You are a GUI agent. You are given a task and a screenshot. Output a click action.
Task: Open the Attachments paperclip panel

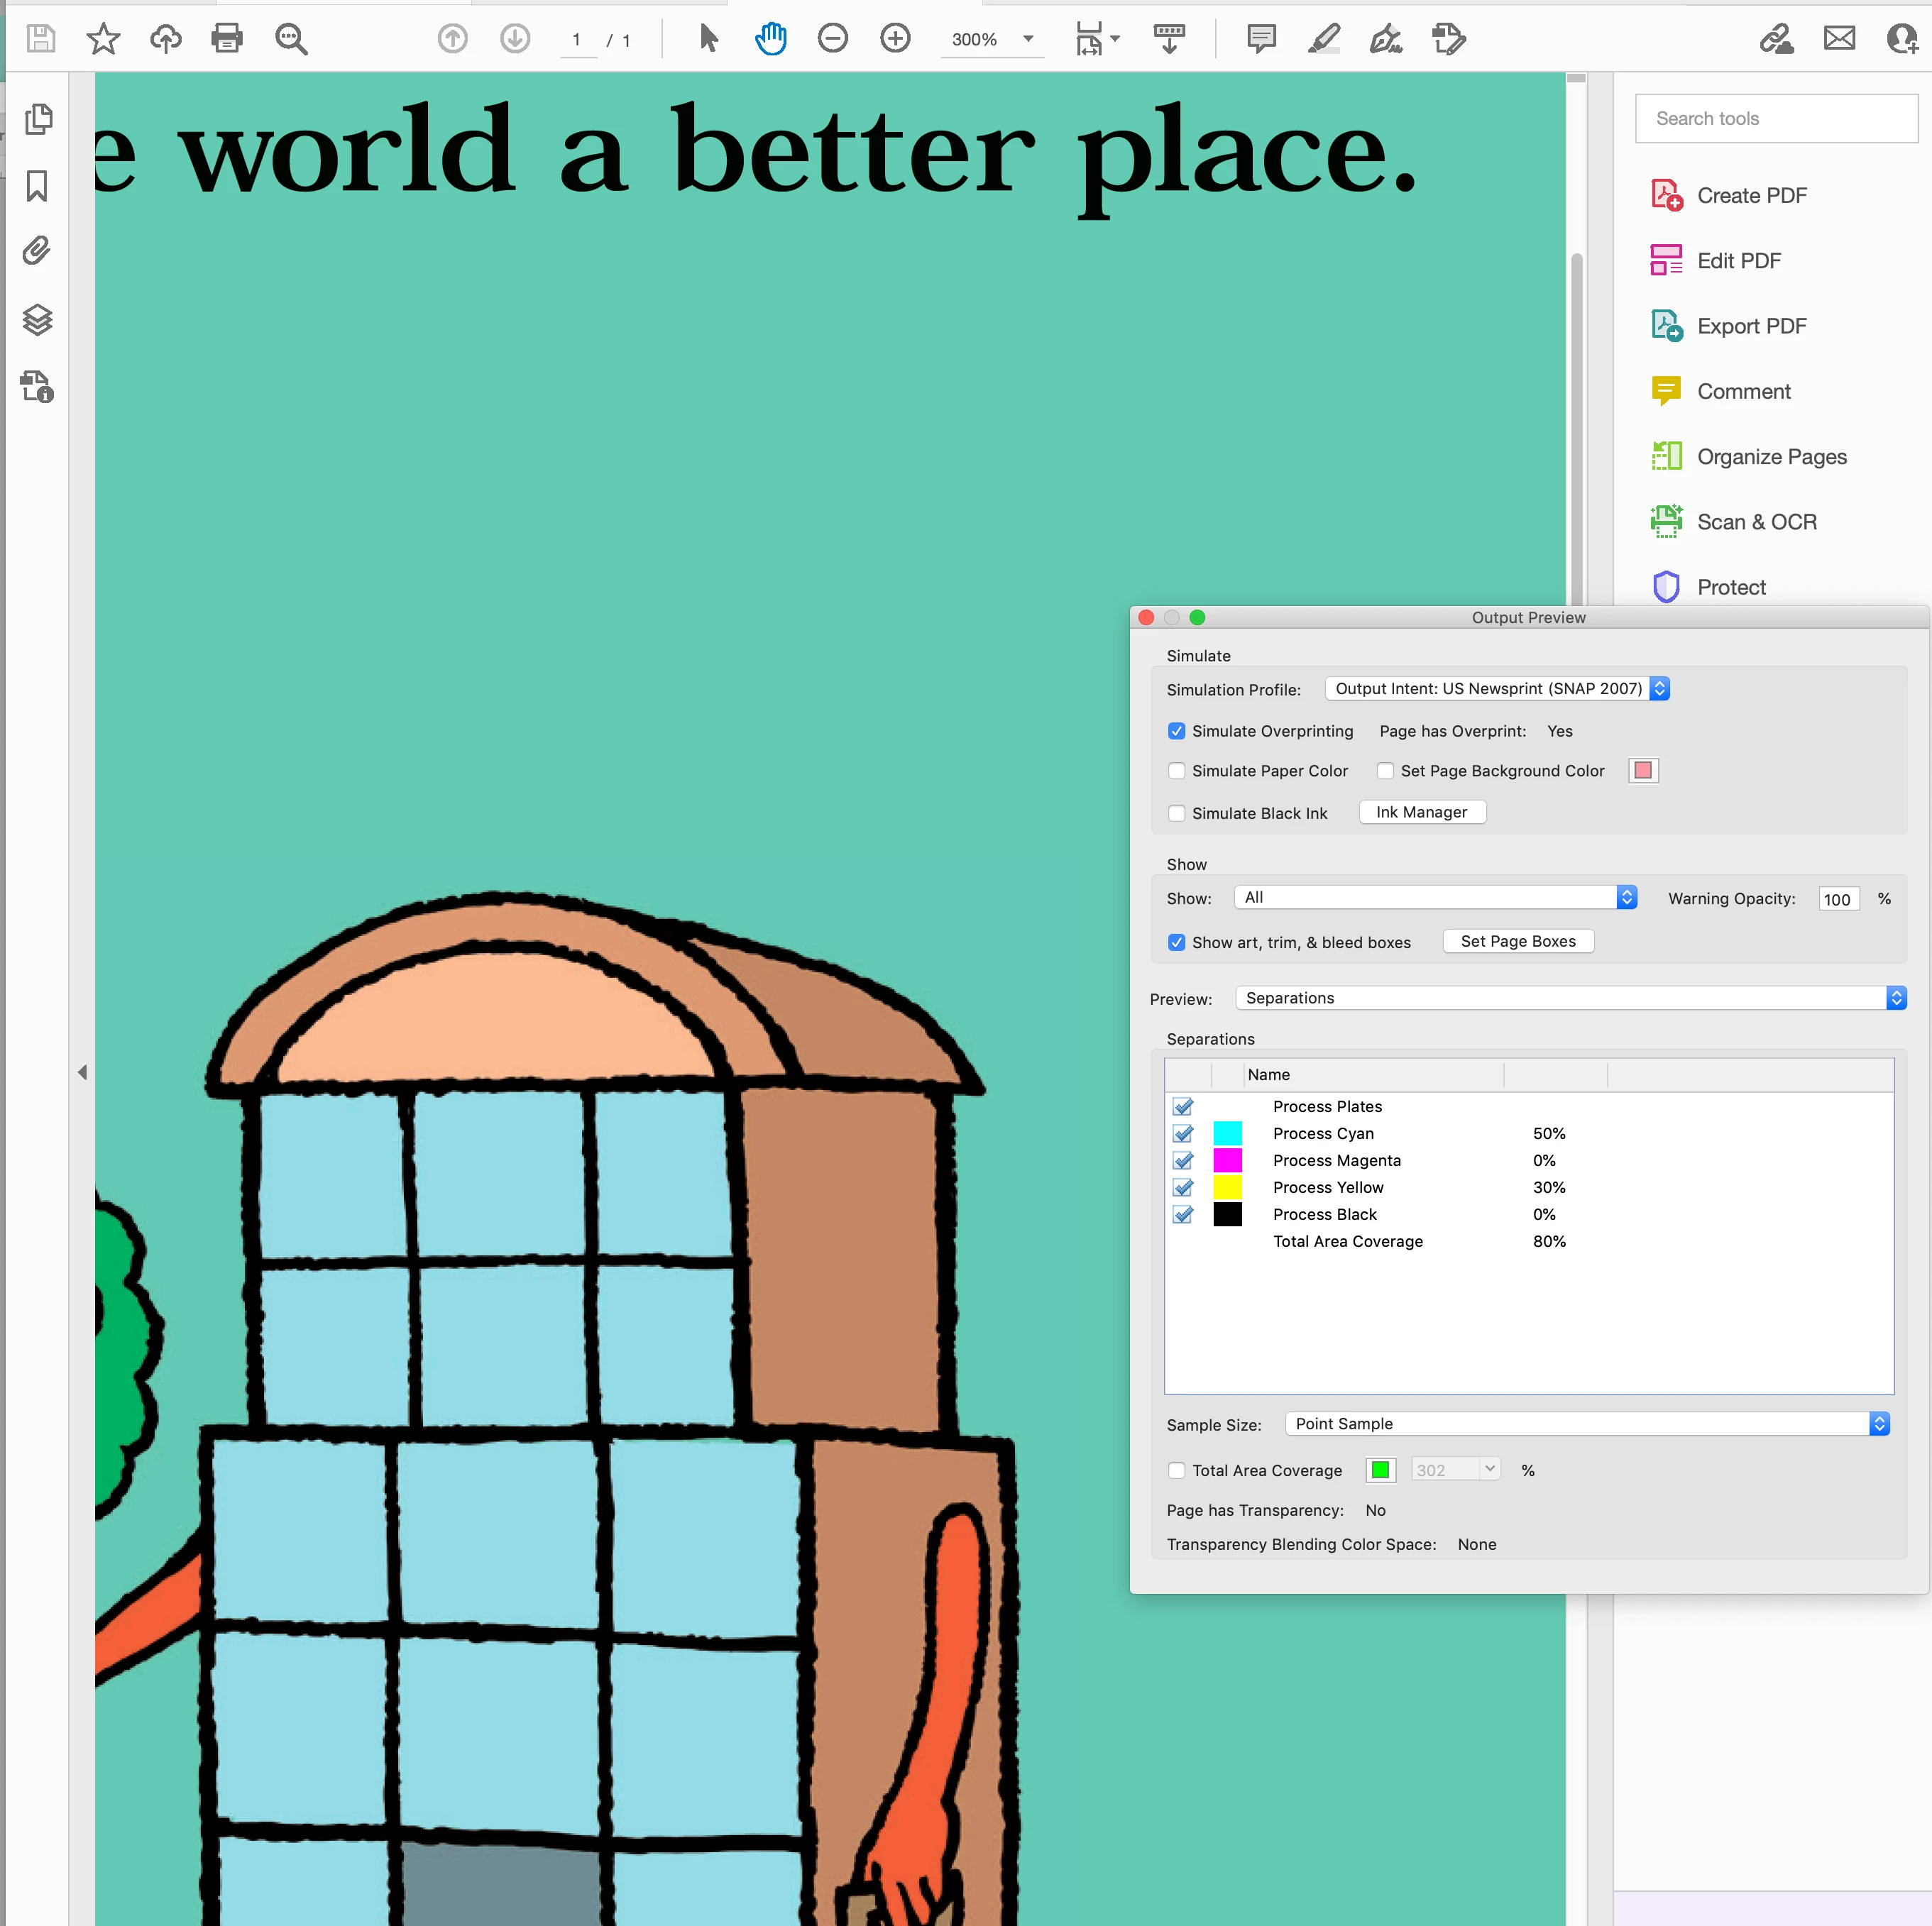coord(37,250)
